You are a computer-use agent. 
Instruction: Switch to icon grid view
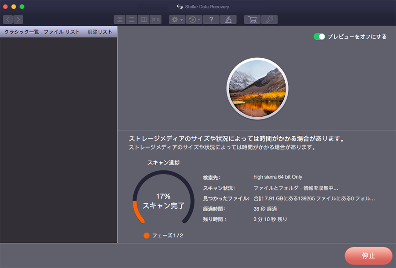(x=120, y=19)
